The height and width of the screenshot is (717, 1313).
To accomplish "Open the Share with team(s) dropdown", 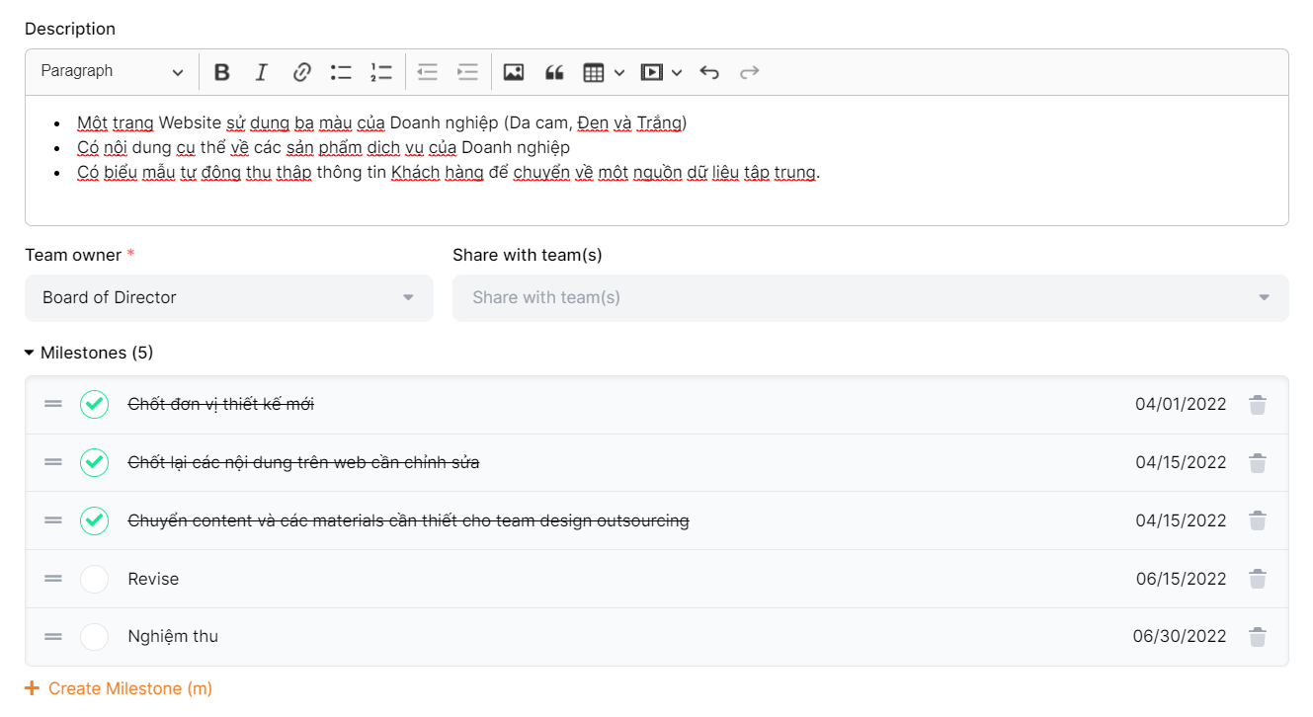I will pos(869,297).
